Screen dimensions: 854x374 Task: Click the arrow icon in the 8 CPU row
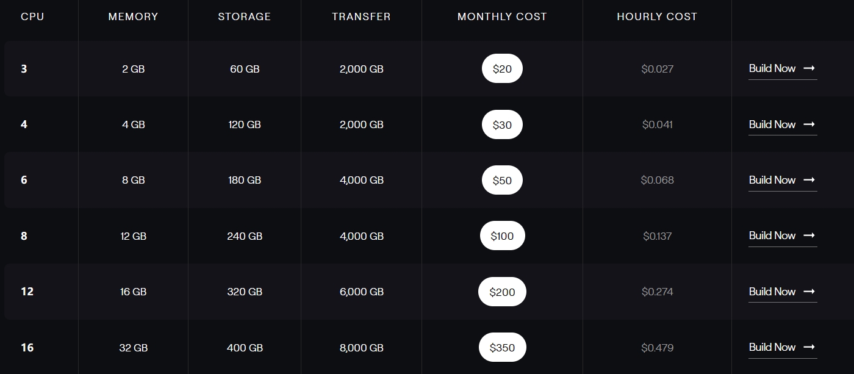point(809,236)
